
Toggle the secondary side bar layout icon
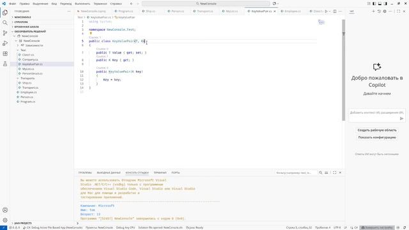pos(385,4)
